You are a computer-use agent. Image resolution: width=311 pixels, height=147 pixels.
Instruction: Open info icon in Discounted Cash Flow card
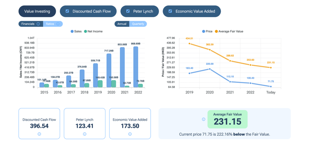pos(39,134)
